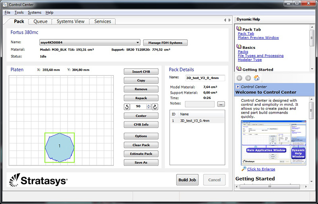318x204 pixels.
Task: Open File Types and Processing link
Action: pyautogui.click(x=261, y=56)
